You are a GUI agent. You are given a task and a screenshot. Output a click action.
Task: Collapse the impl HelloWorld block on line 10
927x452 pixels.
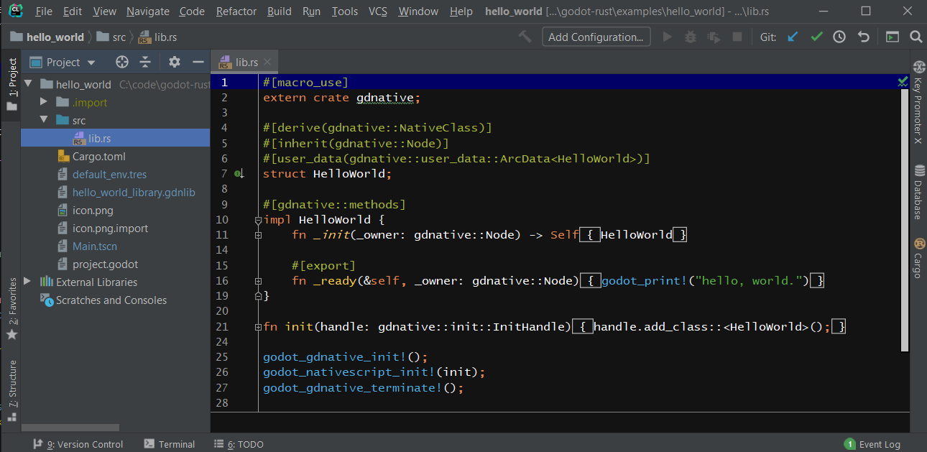(258, 220)
